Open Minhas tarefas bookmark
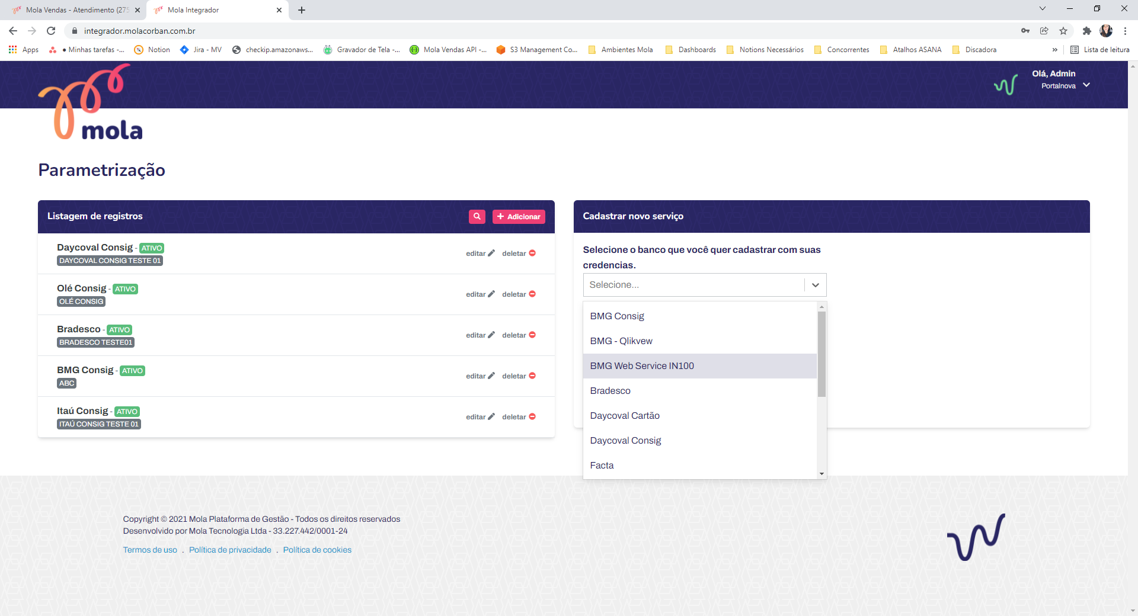Viewport: 1138px width, 616px height. coord(87,50)
